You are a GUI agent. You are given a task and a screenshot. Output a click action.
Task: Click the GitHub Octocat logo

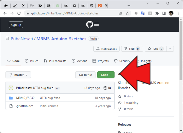pos(90,25)
